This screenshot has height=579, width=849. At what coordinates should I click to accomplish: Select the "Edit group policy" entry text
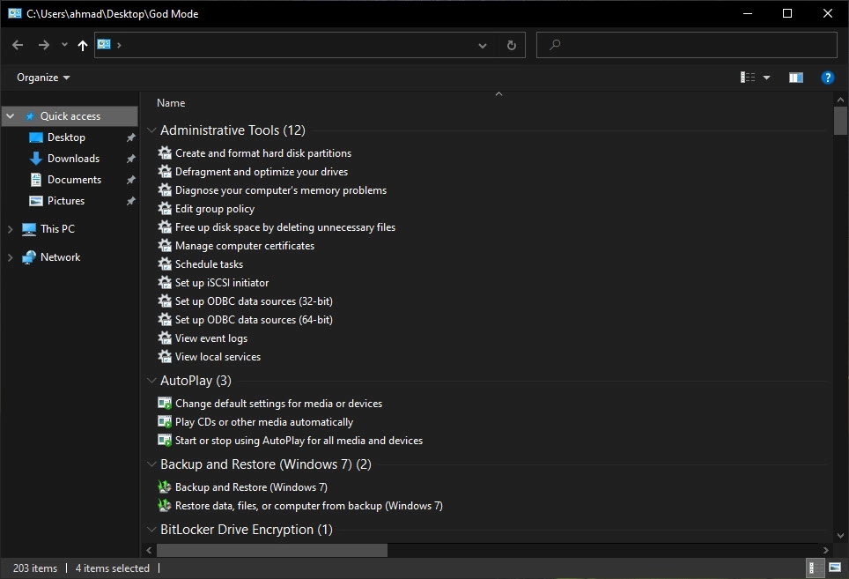[x=215, y=209]
